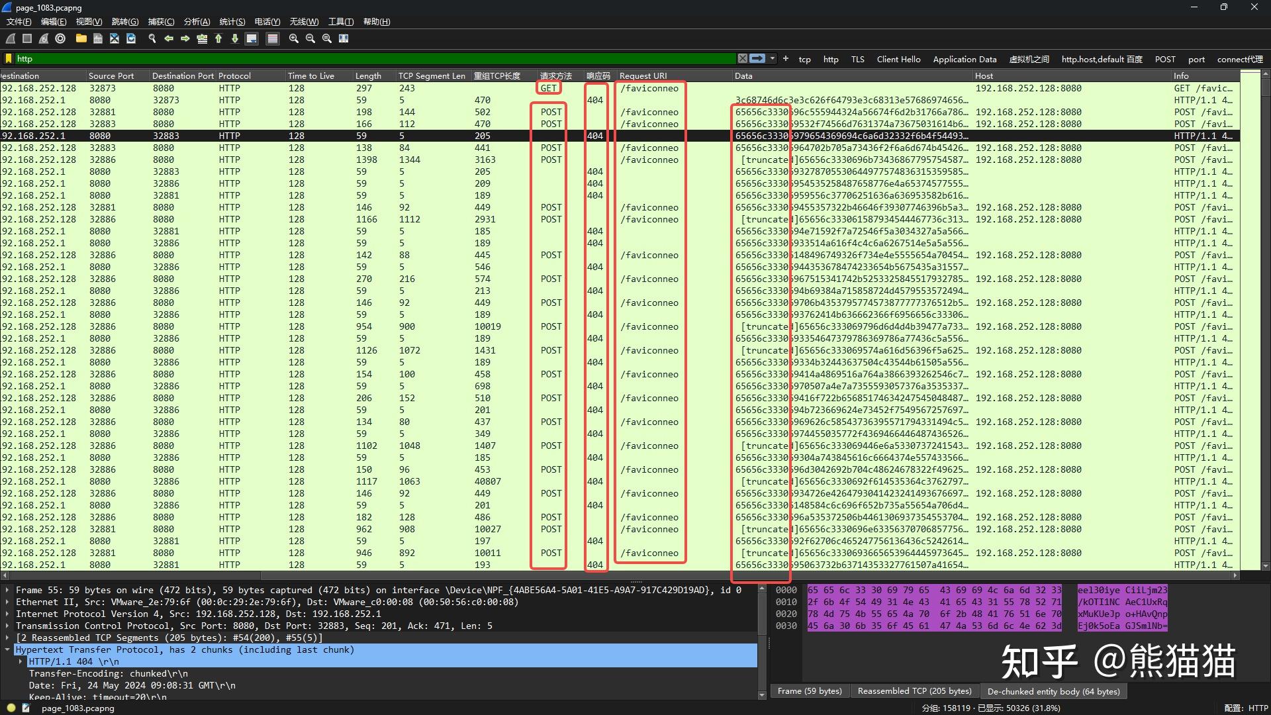Open the display filter history dropdown arrow
This screenshot has width=1271, height=715.
[773, 58]
